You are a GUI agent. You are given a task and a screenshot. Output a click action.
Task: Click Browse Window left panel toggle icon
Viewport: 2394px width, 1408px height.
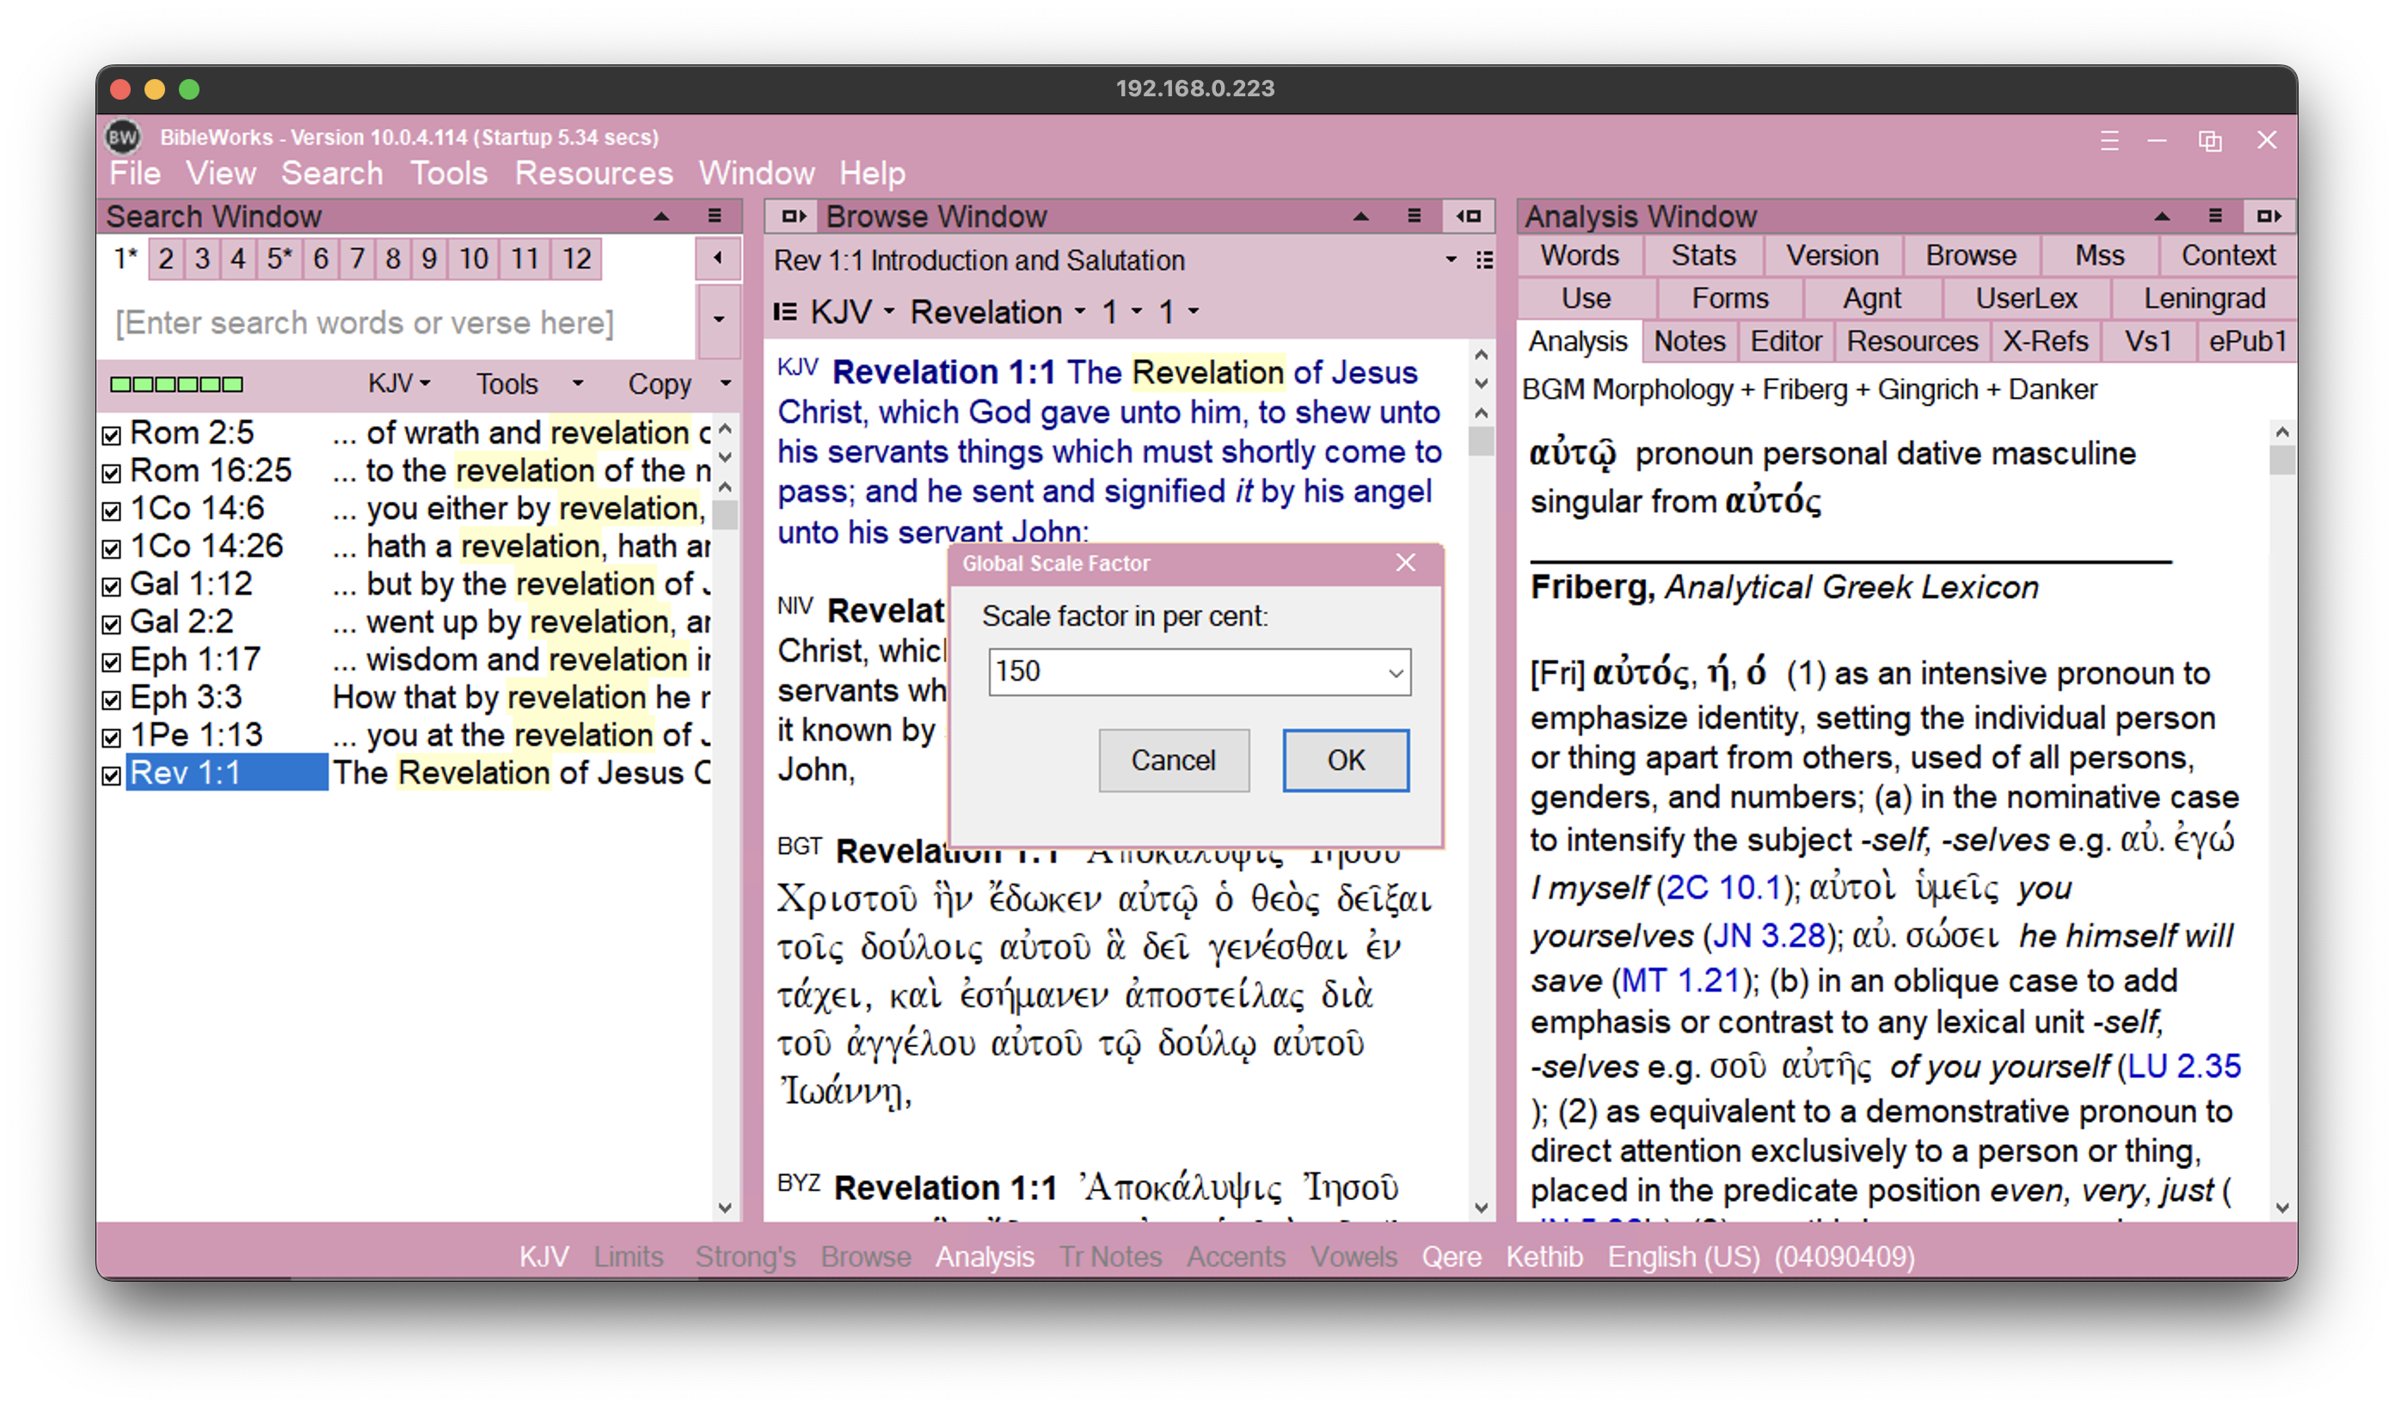point(792,217)
